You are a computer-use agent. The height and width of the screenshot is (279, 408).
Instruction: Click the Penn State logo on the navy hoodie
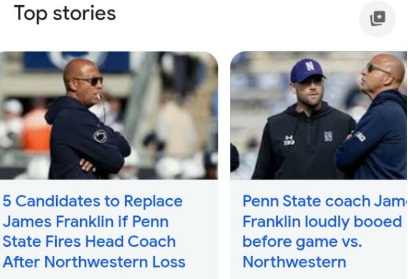coord(100,136)
